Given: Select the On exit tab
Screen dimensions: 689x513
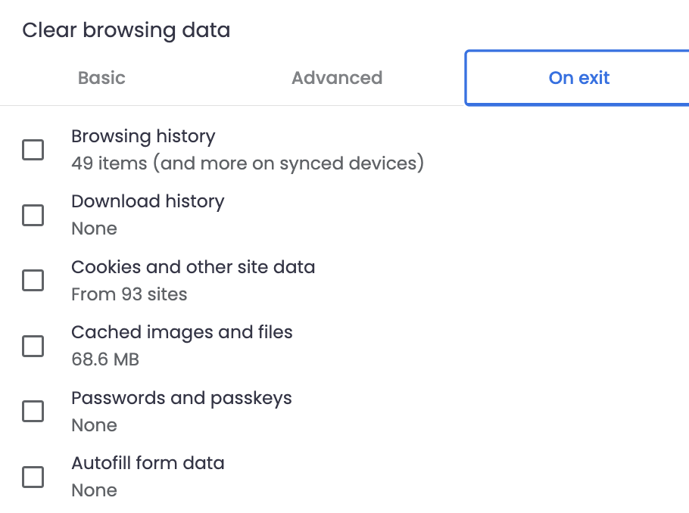Looking at the screenshot, I should coord(579,78).
